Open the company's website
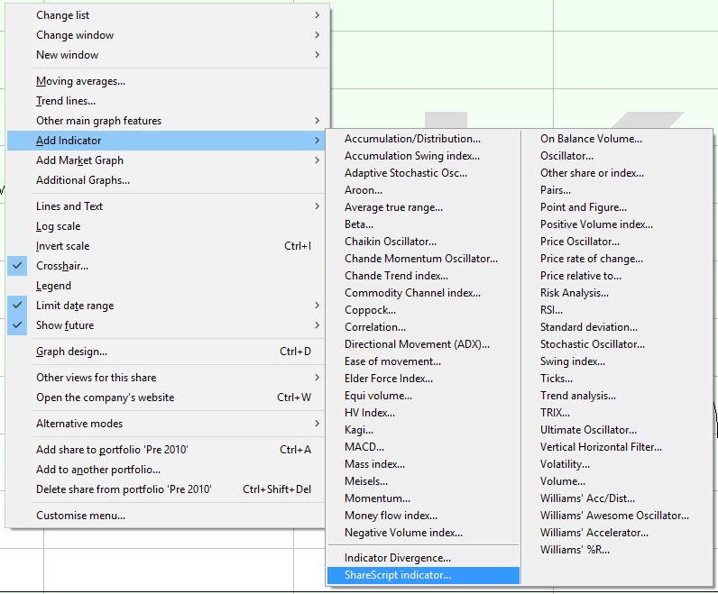This screenshot has width=718, height=594. [105, 398]
